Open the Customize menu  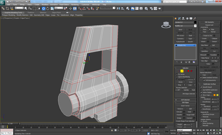pos(85,5)
